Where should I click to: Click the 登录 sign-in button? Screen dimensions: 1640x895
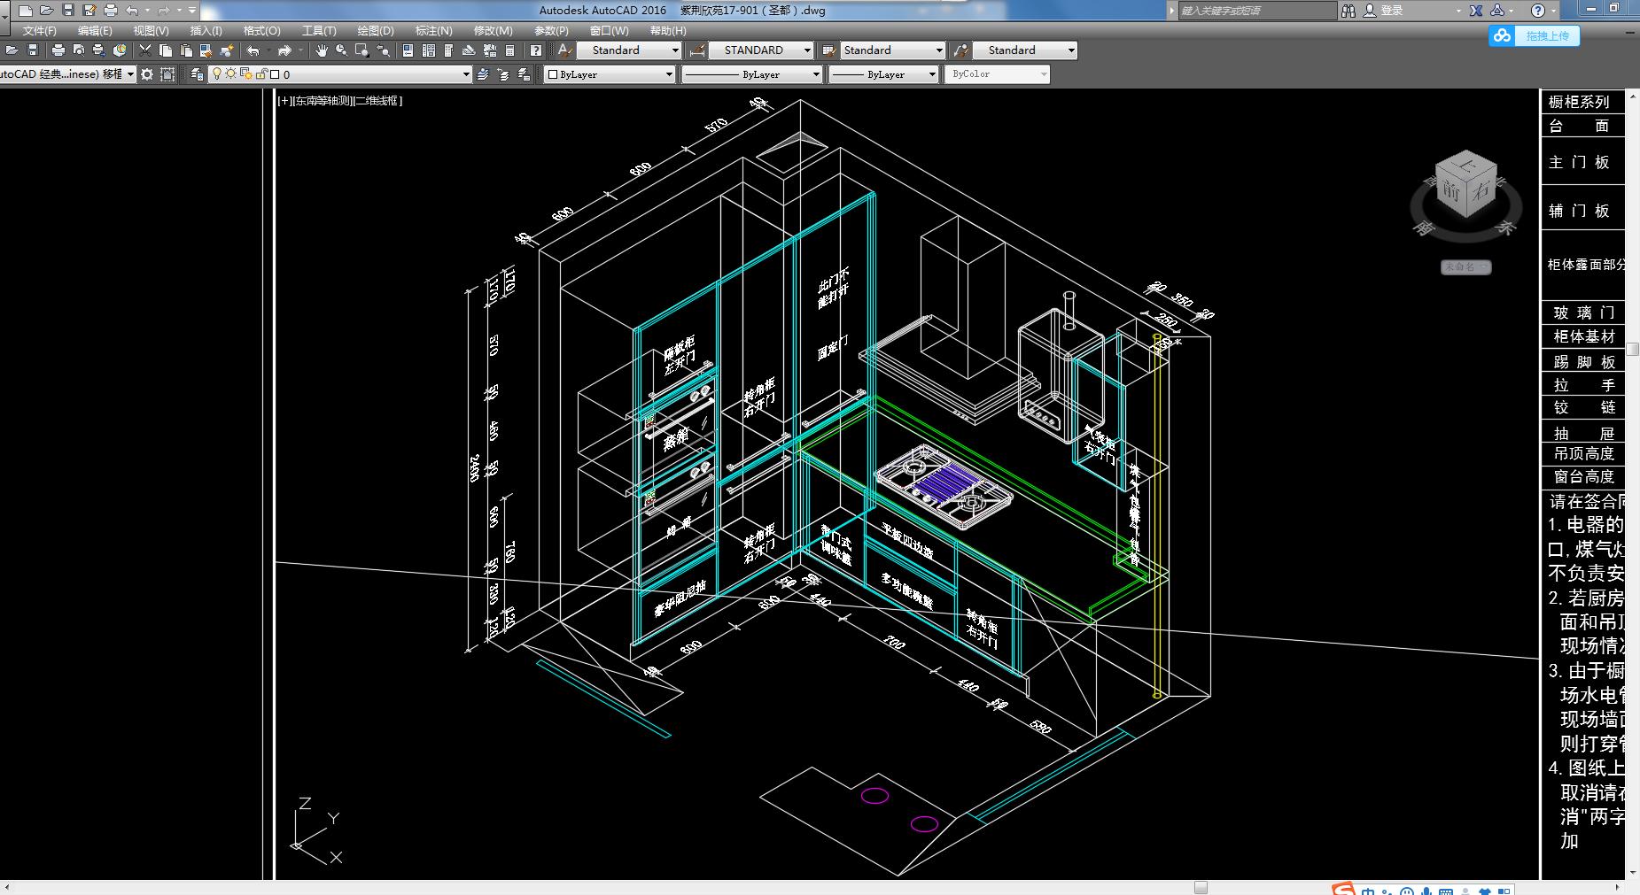pyautogui.click(x=1391, y=11)
